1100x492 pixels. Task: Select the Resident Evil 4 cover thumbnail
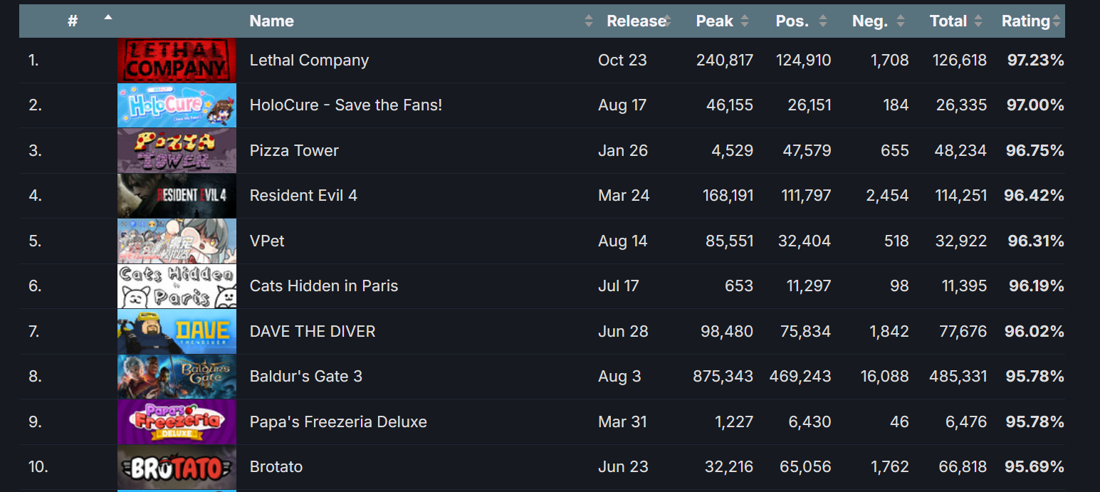pos(177,196)
